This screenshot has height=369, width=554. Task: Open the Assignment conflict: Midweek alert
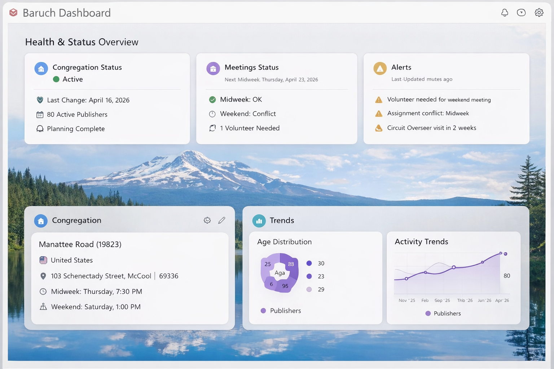[428, 114]
